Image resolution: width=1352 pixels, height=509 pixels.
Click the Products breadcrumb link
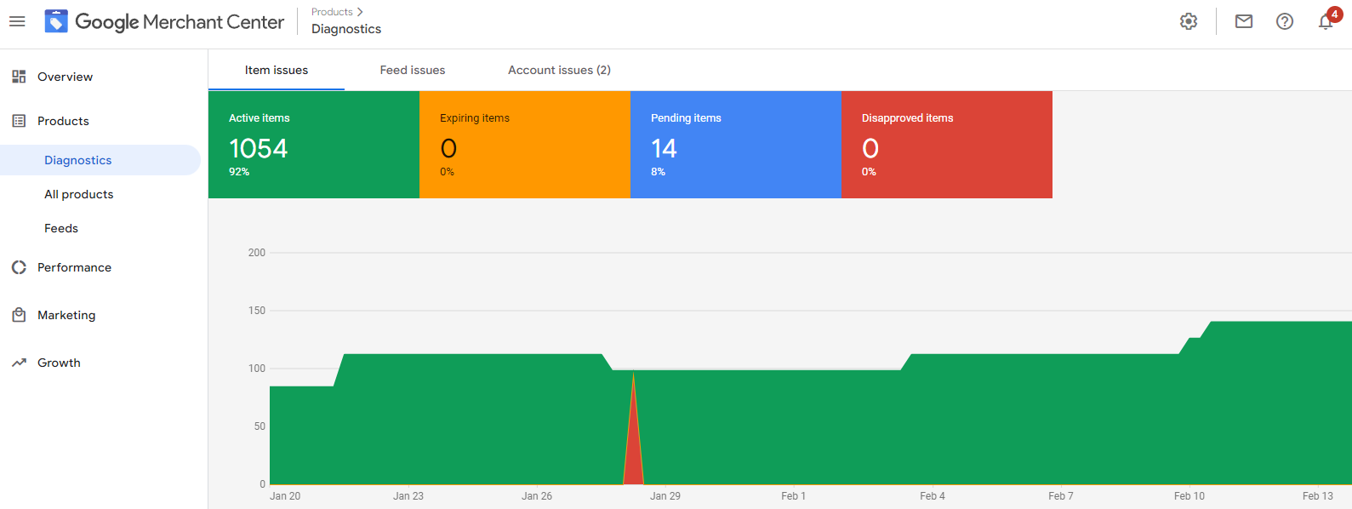[x=332, y=12]
